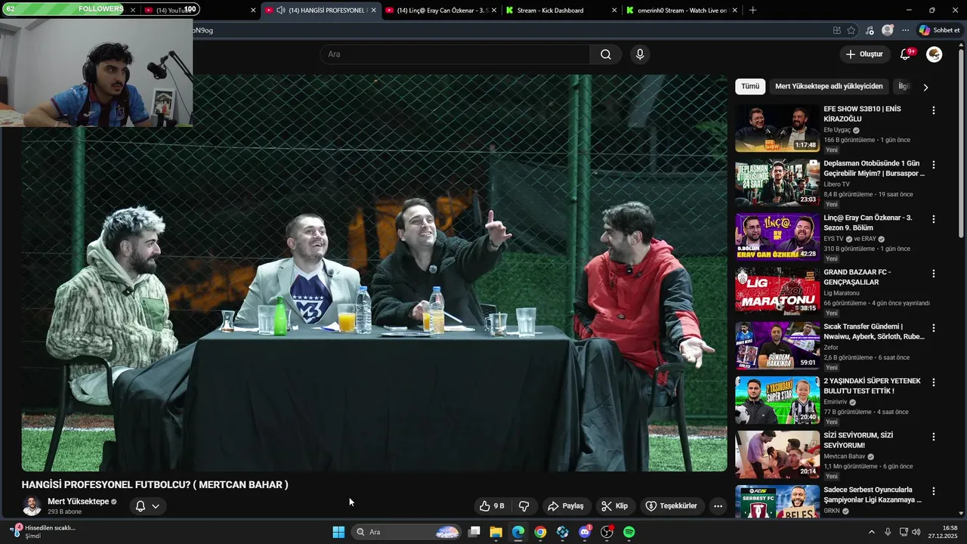Viewport: 967px width, 544px height.
Task: Switch to HANGİSİ PROFESYONEL browser tab
Action: point(320,11)
